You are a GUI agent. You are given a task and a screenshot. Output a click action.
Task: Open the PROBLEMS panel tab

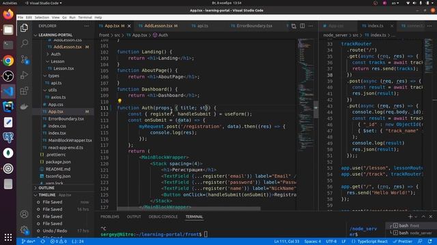(109, 216)
